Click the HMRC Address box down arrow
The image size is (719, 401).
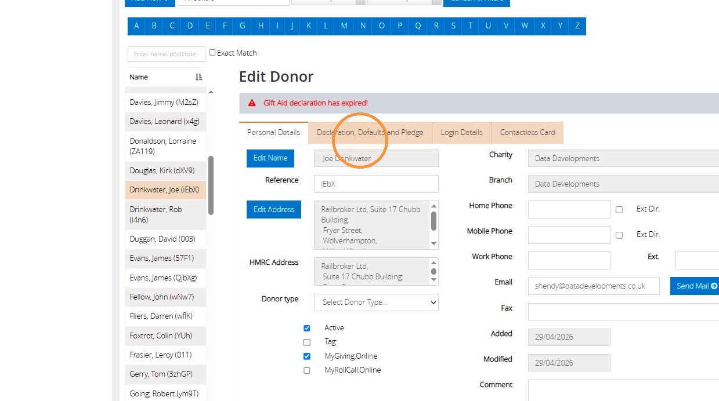pos(433,280)
